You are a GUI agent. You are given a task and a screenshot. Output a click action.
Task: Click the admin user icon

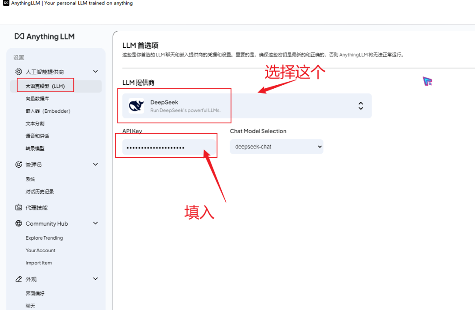[x=18, y=165]
